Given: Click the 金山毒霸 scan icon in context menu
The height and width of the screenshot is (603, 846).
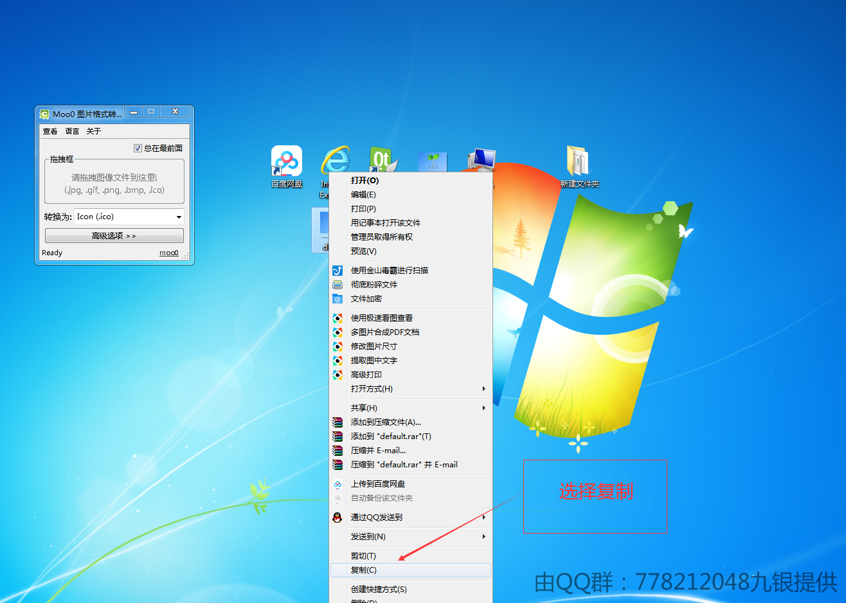Looking at the screenshot, I should pyautogui.click(x=337, y=271).
